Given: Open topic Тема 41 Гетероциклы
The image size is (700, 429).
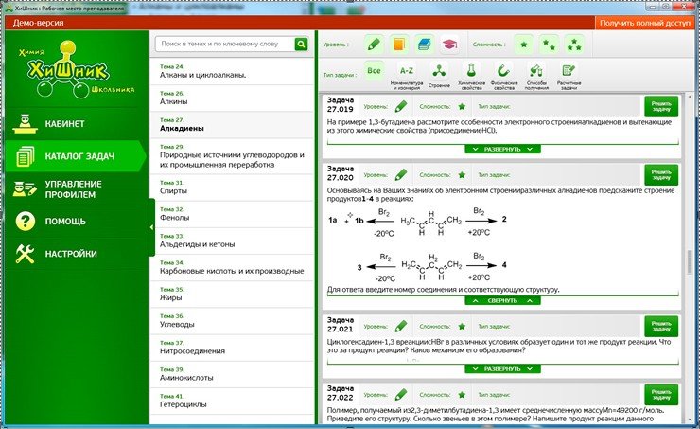Looking at the screenshot, I should point(232,401).
